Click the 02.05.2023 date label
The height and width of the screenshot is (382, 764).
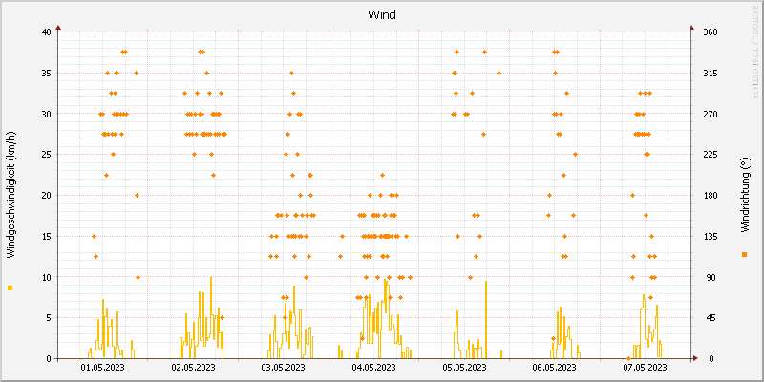pos(194,367)
